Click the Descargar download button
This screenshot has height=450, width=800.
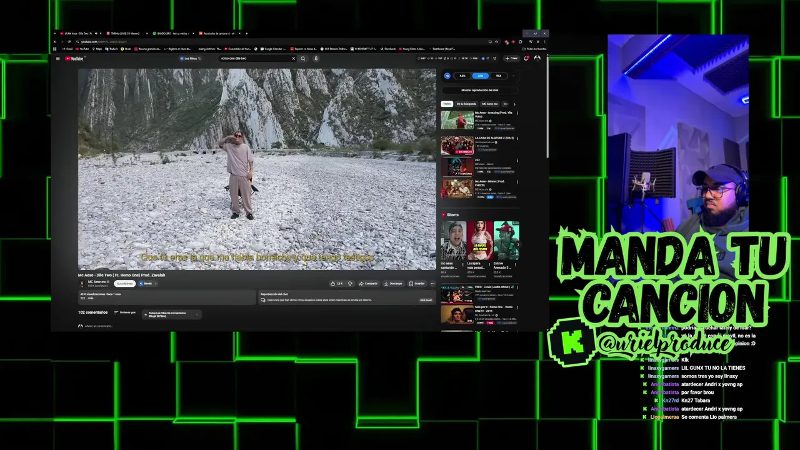click(394, 283)
